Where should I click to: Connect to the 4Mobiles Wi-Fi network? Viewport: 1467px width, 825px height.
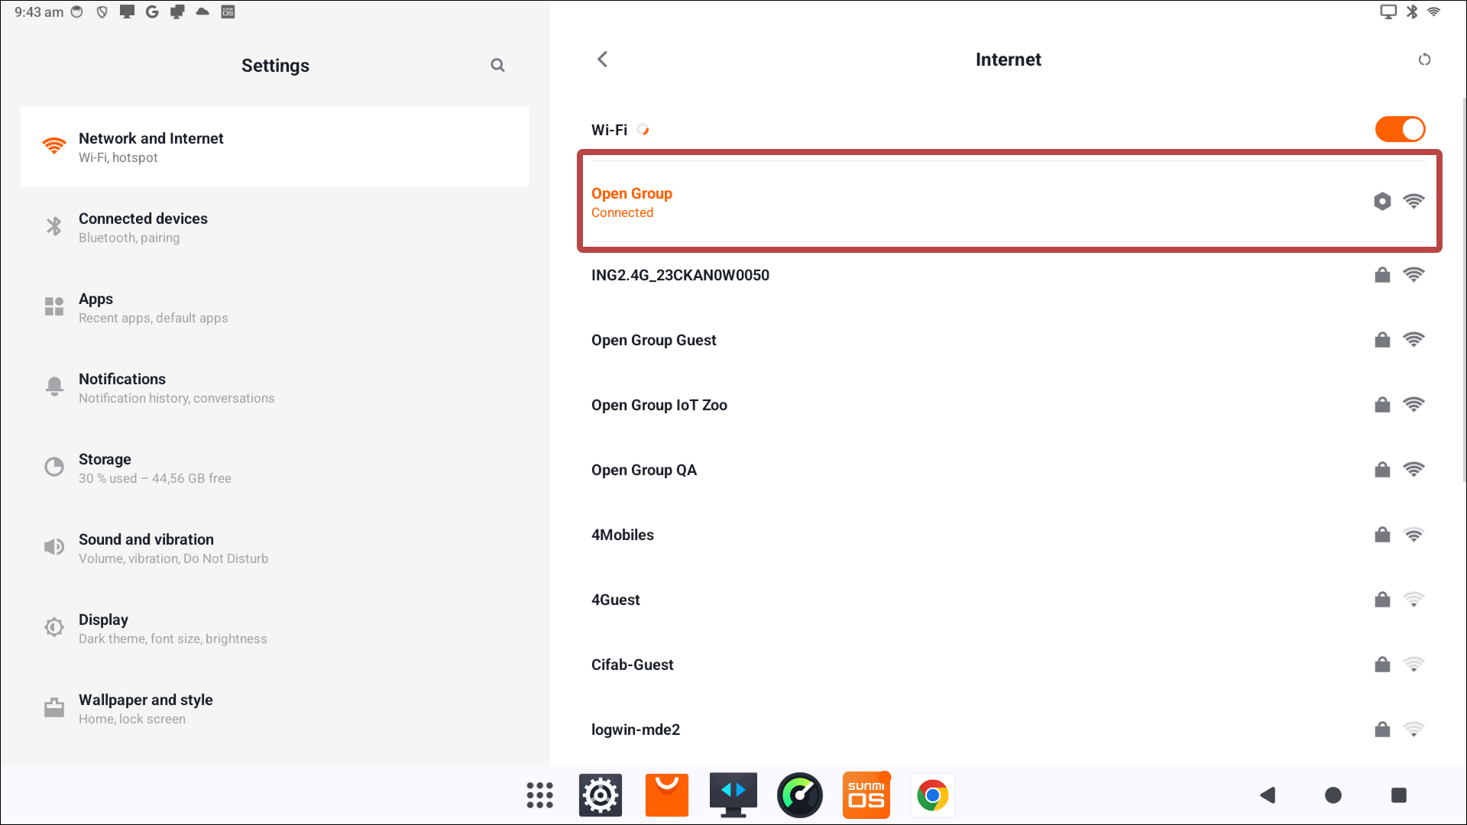click(623, 535)
